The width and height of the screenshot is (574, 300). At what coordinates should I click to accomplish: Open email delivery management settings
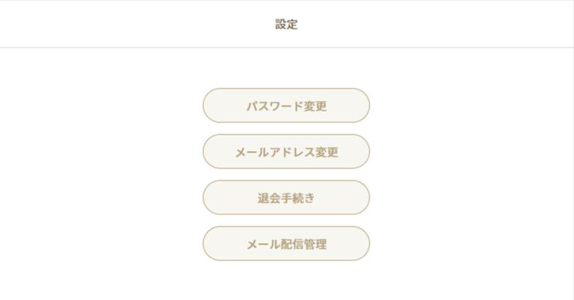(x=286, y=244)
